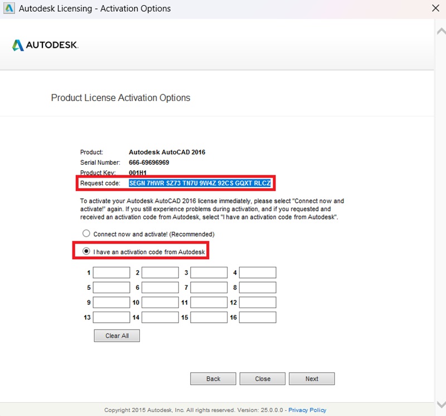This screenshot has width=446, height=416.
Task: Focus activation code field number 9
Action: point(111,303)
